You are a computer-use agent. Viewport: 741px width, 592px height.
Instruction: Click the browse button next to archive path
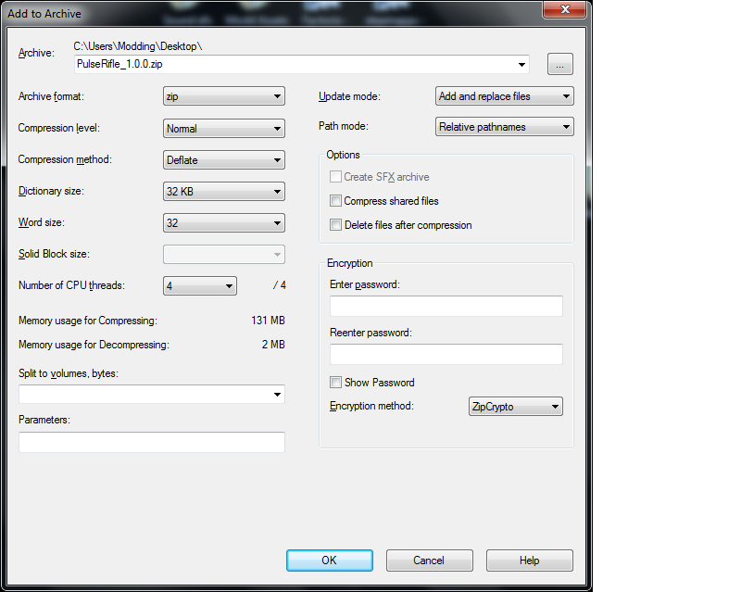click(x=559, y=64)
